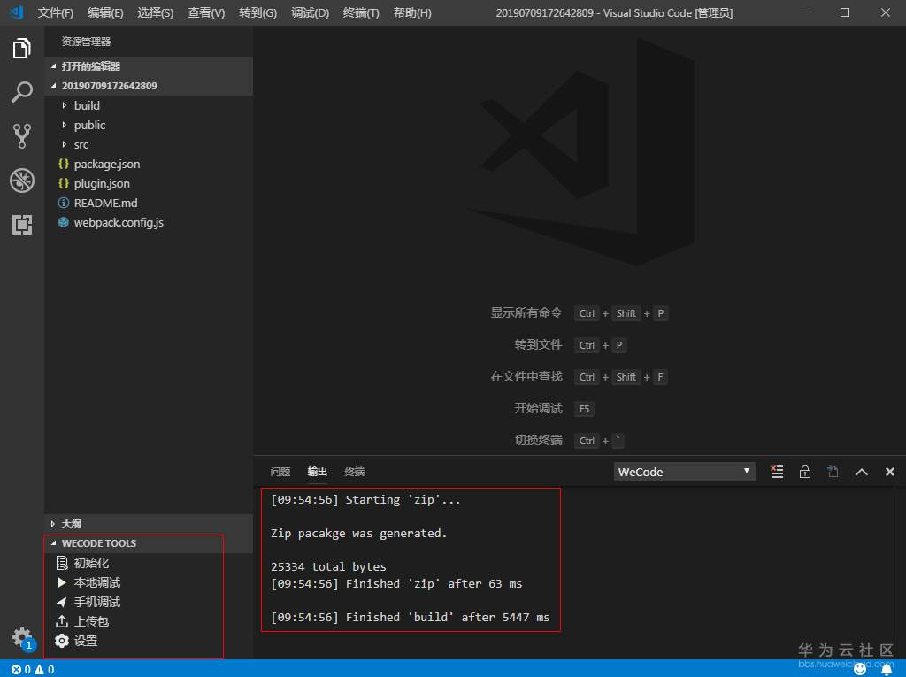906x677 pixels.
Task: Open the 编辑(E) menu
Action: point(105,12)
